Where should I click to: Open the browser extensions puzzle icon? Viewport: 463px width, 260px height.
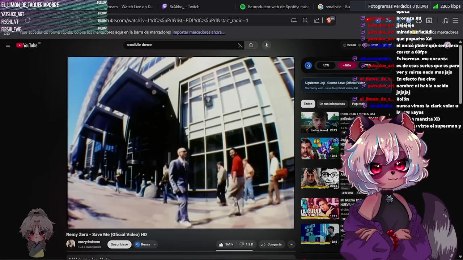(x=419, y=21)
